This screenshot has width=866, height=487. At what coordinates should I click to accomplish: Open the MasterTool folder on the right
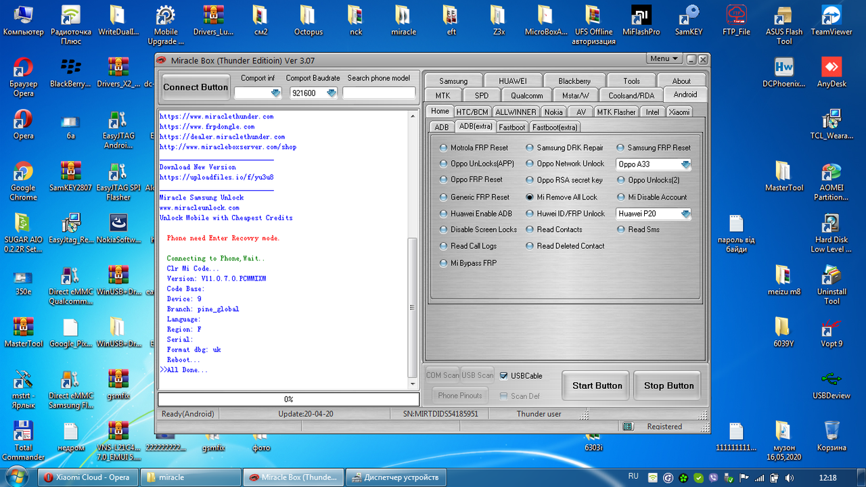click(784, 177)
